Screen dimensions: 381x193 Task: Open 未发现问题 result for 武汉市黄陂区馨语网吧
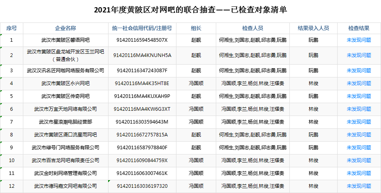358,40
